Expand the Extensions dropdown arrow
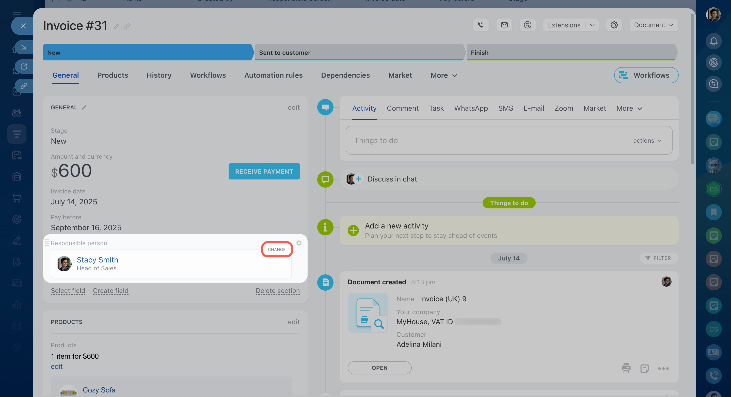The height and width of the screenshot is (397, 731). coord(592,25)
